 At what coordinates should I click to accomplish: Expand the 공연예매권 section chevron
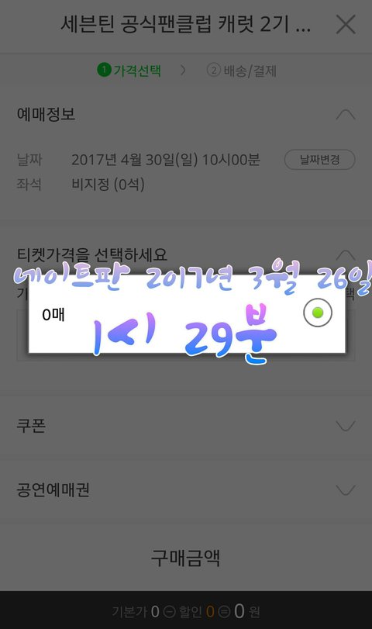[346, 490]
